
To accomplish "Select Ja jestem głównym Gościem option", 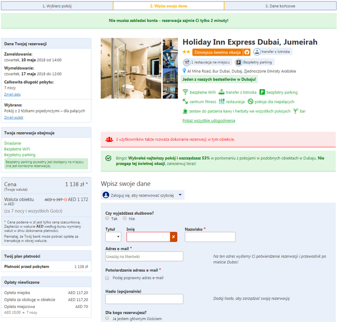I will (107, 318).
